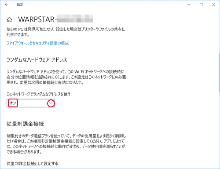
Task: Click the 設定 window title text
Action: coord(20,4)
